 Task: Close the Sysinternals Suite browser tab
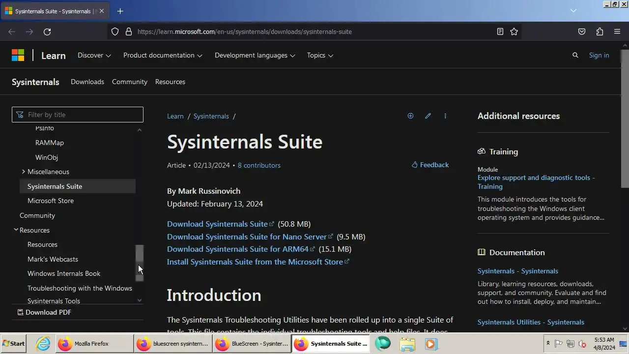102,11
